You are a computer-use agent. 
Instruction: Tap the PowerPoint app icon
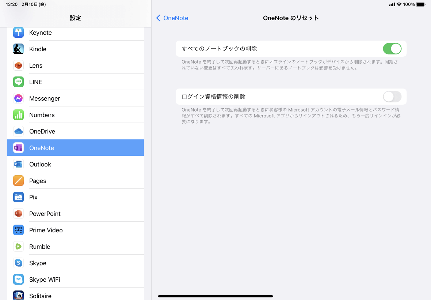tap(18, 214)
